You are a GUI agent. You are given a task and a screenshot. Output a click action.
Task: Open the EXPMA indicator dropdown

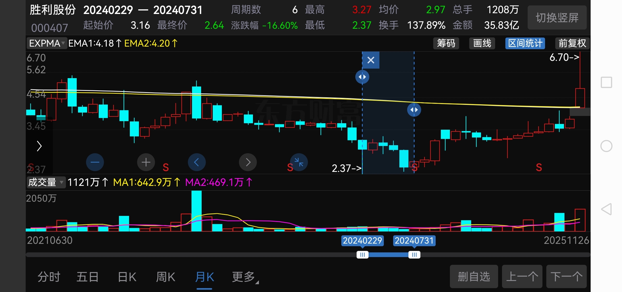tap(47, 43)
